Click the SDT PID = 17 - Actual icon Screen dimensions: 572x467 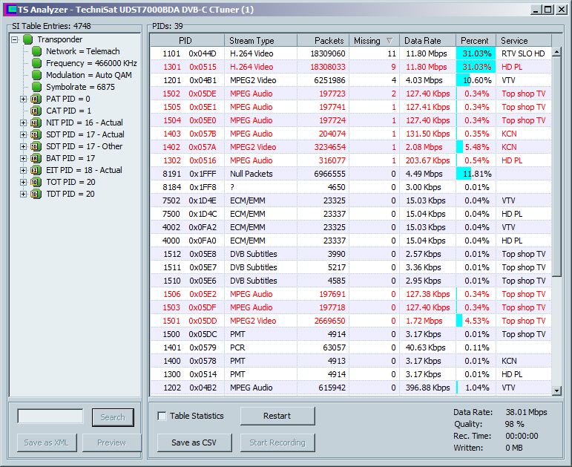pos(36,134)
